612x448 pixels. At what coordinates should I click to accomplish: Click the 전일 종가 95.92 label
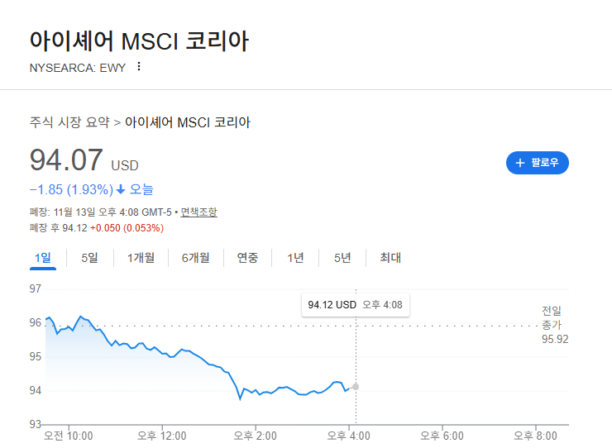coord(555,325)
